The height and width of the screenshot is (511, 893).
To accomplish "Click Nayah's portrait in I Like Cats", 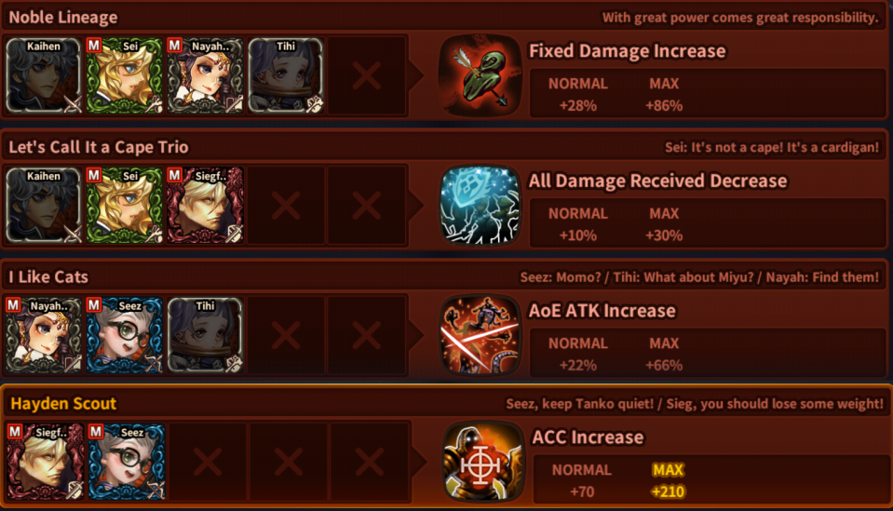I will pos(44,335).
